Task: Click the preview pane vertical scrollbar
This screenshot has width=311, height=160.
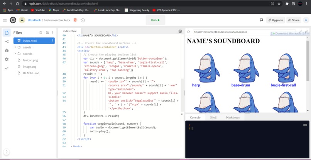Action: (x=308, y=60)
